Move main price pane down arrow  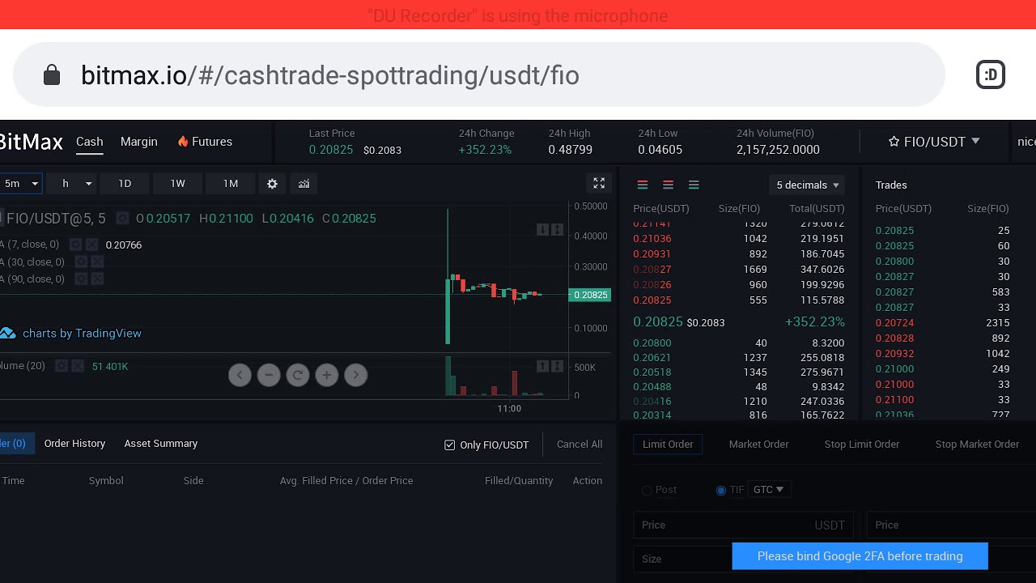coord(542,230)
